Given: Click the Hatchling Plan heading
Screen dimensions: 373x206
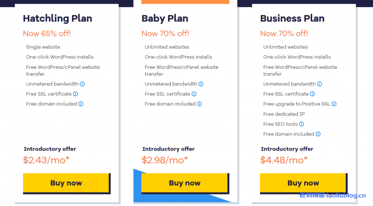Looking at the screenshot, I should click(58, 19).
